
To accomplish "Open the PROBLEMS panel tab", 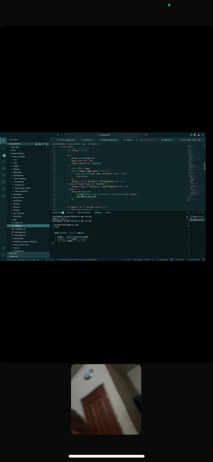I will pos(58,212).
